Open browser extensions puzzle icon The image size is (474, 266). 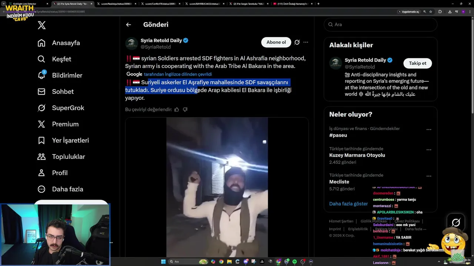pyautogui.click(x=440, y=11)
